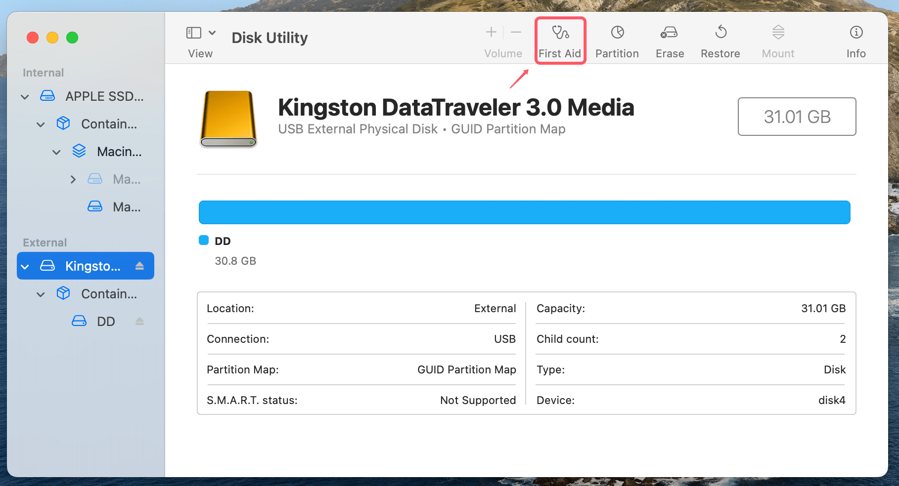Run First Aid on the Kingston drive
899x486 pixels.
[x=560, y=40]
